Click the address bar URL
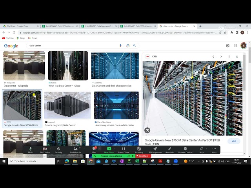This screenshot has width=251, height=188. pyautogui.click(x=119, y=33)
